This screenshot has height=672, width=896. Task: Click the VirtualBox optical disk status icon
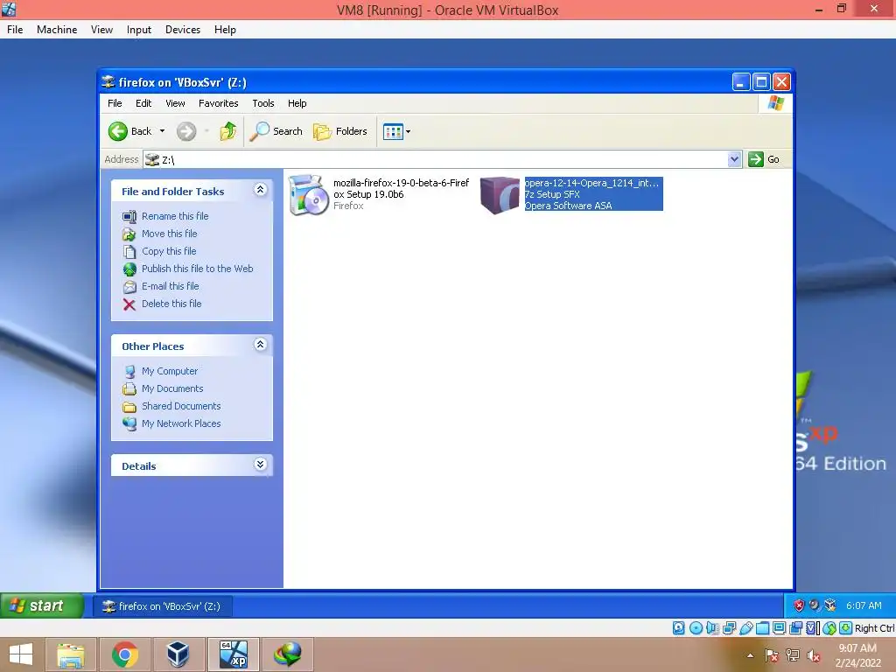click(696, 628)
